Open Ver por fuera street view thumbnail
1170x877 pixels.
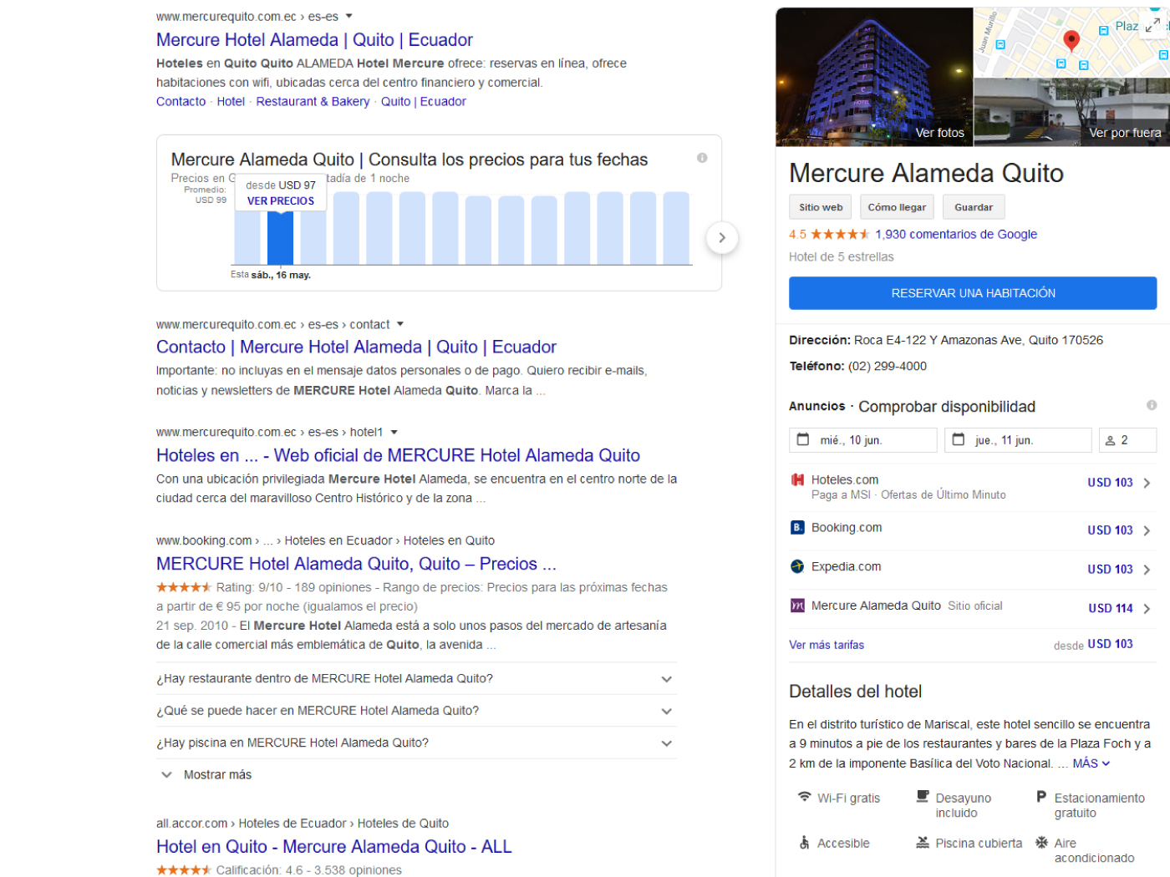(1072, 113)
